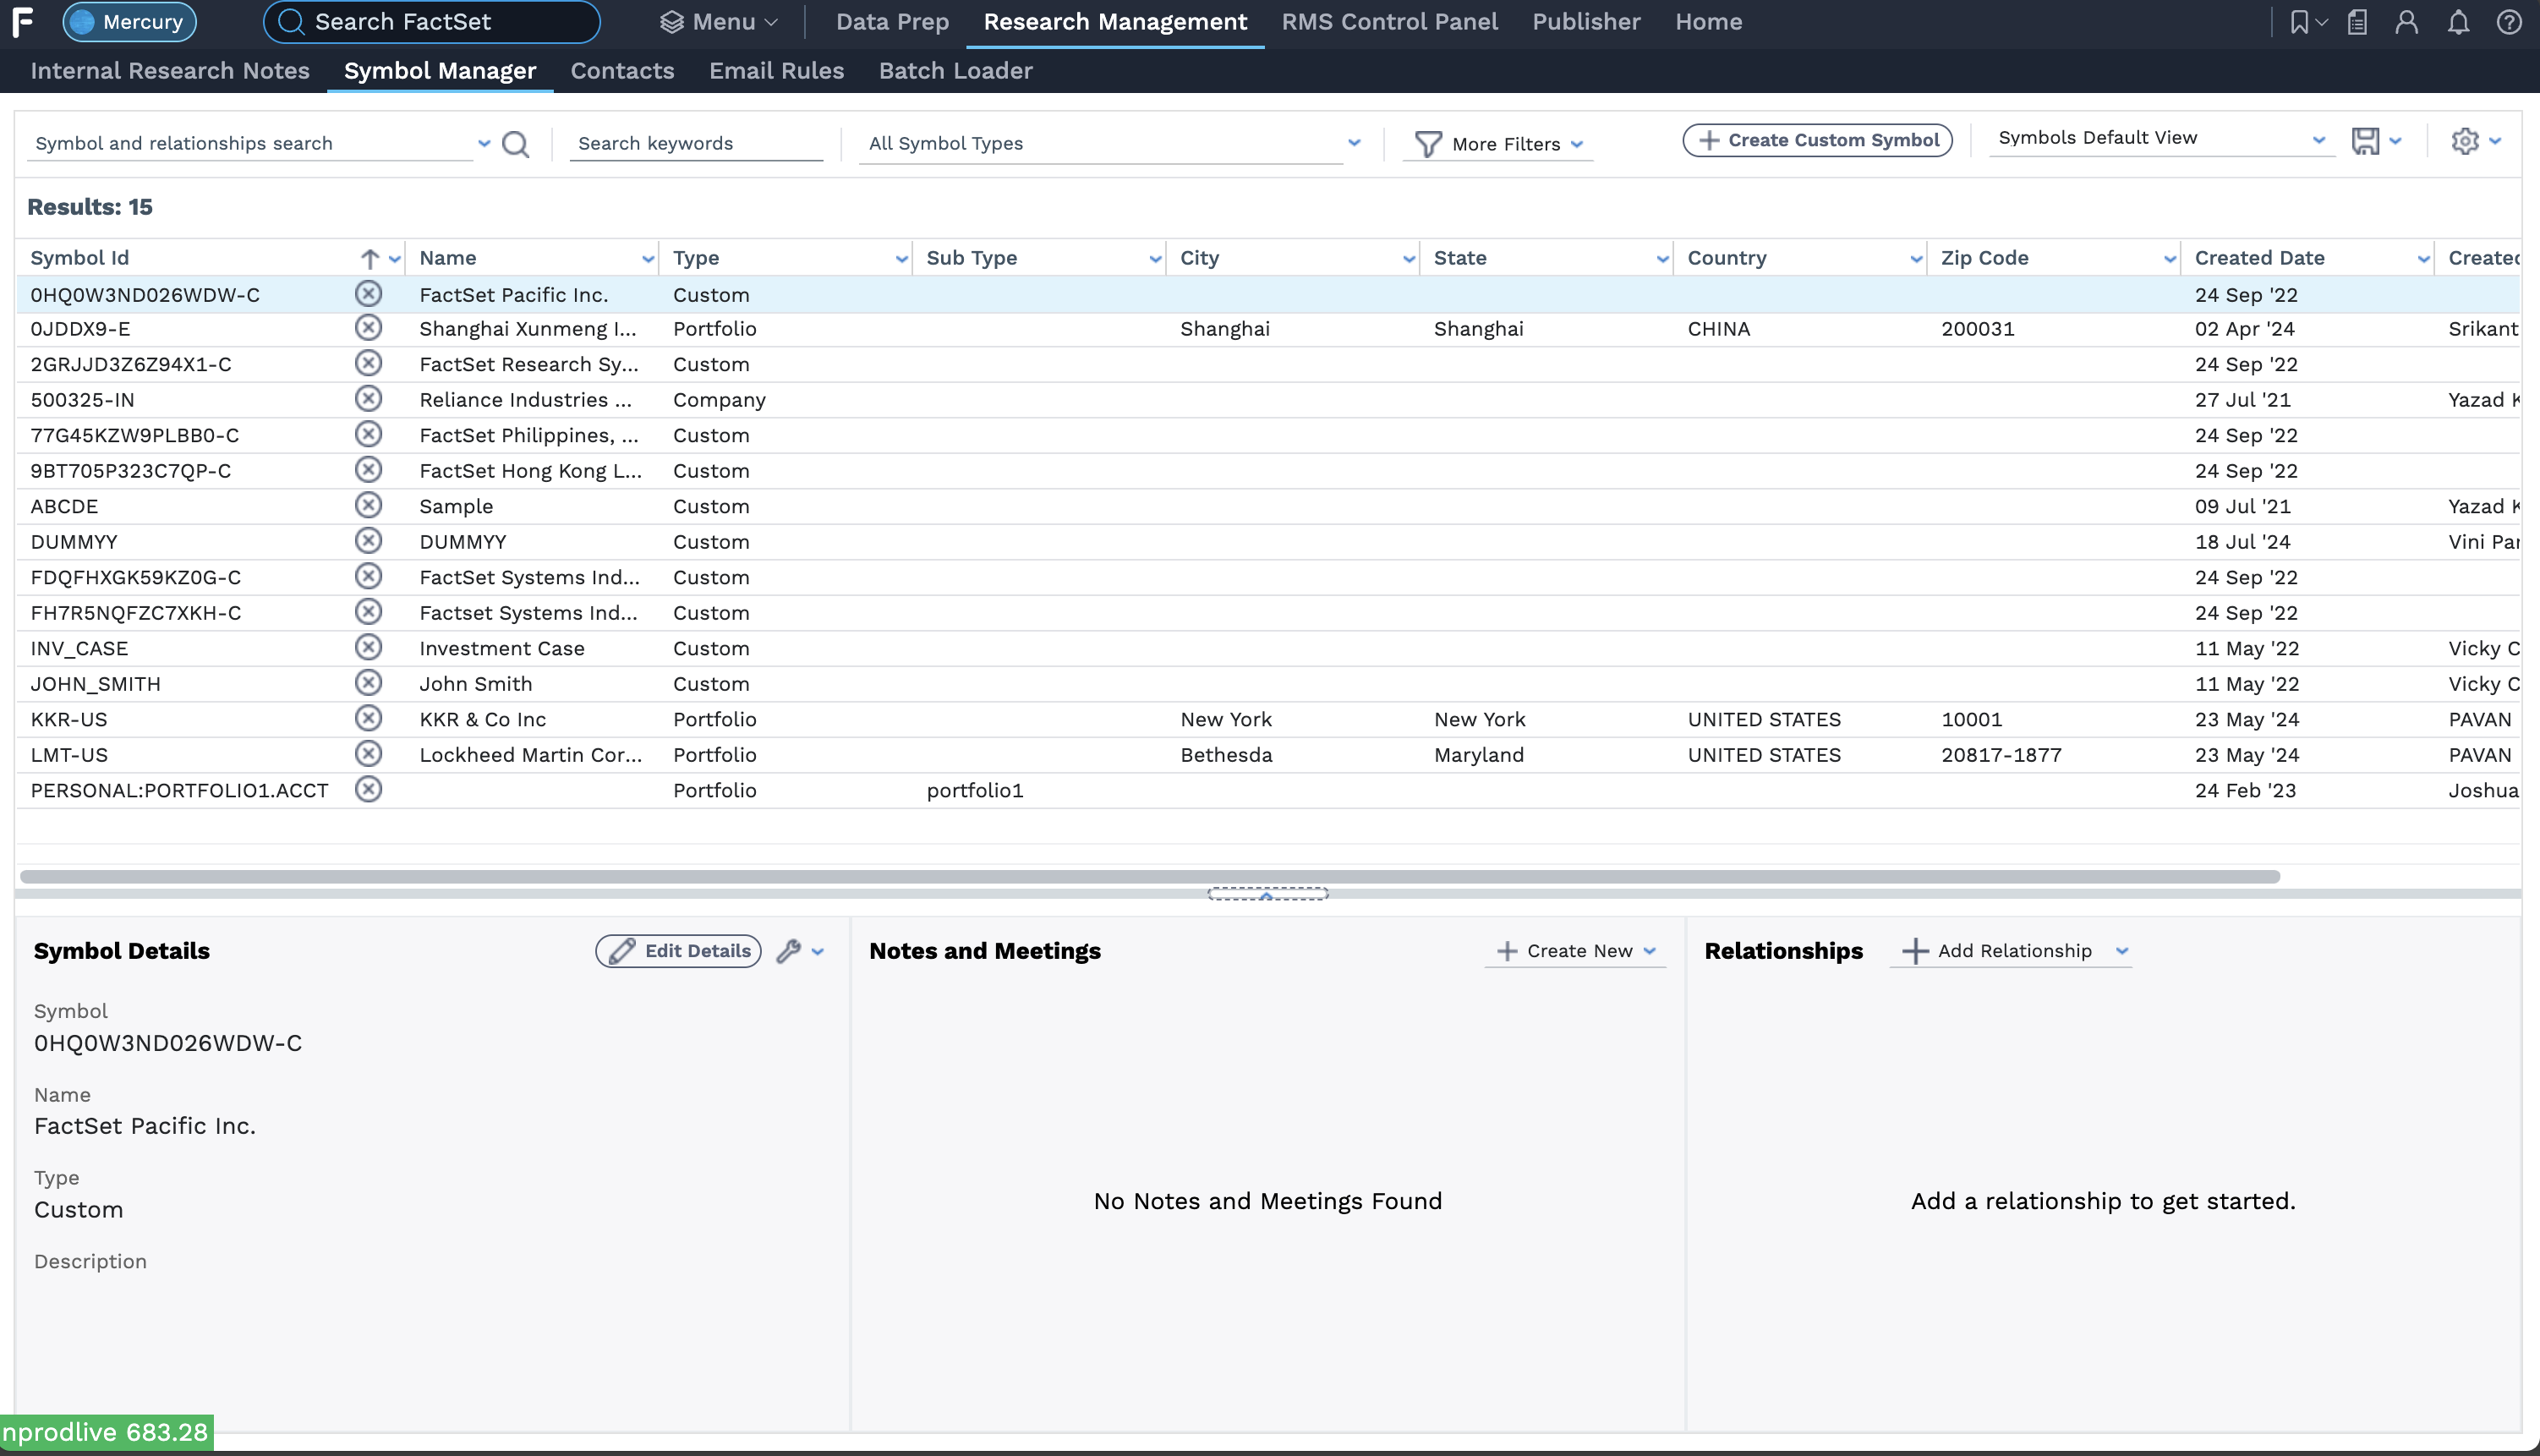Remove the JOHN_SMITH symbol row
Screen dimensions: 2540x1456
tap(368, 683)
